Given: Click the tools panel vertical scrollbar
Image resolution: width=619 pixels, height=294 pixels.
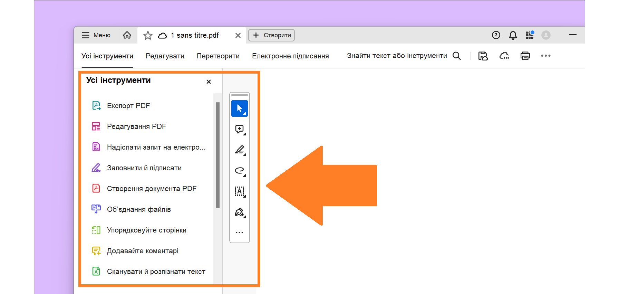Looking at the screenshot, I should tap(217, 155).
